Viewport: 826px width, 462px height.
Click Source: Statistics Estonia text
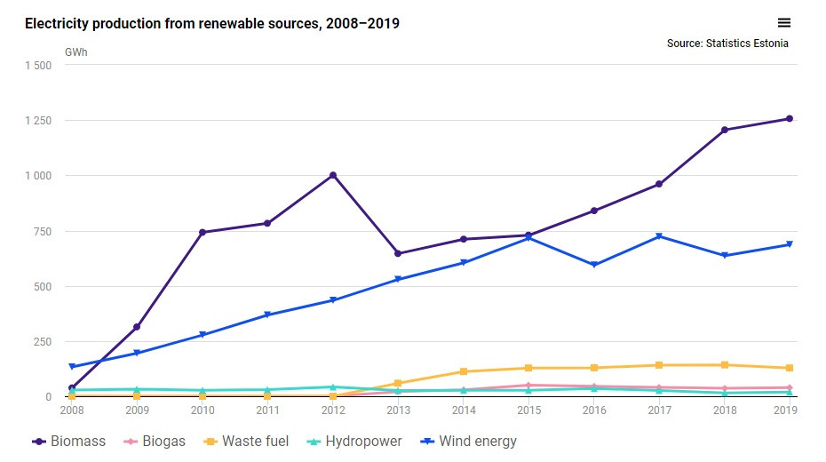[727, 44]
